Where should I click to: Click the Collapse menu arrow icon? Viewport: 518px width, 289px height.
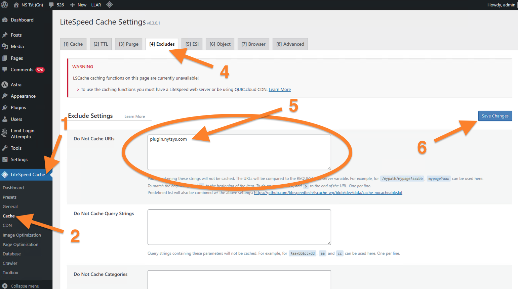(x=5, y=286)
